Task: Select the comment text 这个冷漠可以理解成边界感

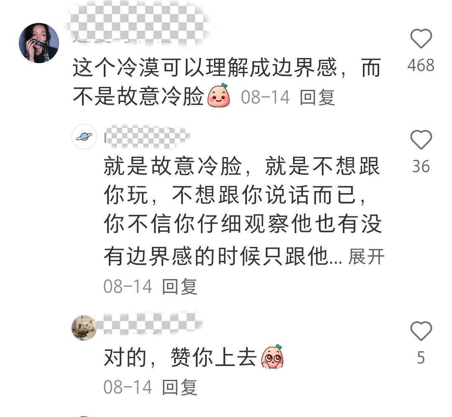Action: tap(205, 68)
